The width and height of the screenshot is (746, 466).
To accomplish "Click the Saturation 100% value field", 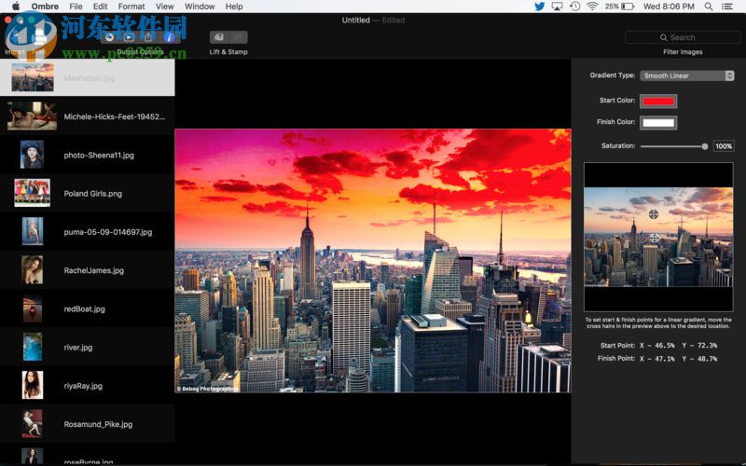I will [724, 146].
